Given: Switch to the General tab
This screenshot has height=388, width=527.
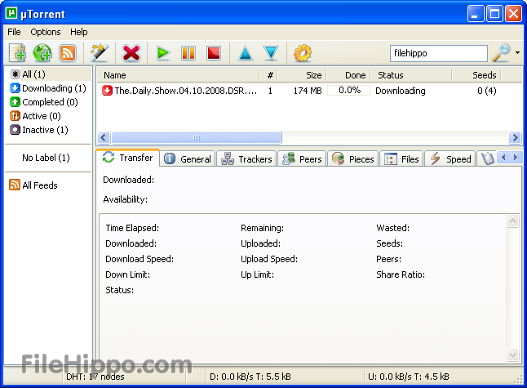Looking at the screenshot, I should 188,159.
